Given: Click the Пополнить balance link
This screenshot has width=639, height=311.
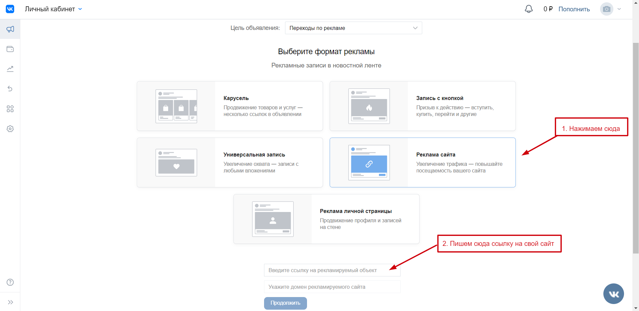Looking at the screenshot, I should point(574,9).
